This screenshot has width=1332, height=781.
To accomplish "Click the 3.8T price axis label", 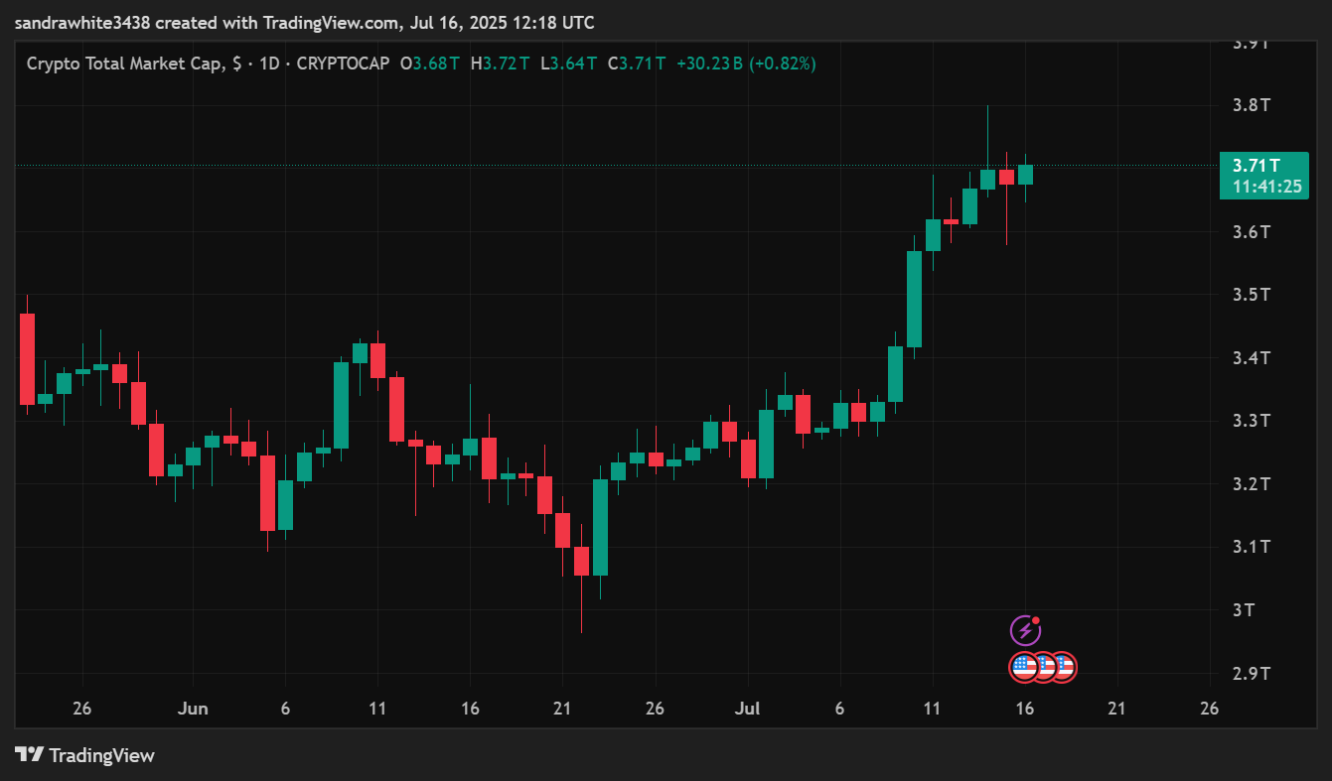I will tap(1251, 105).
